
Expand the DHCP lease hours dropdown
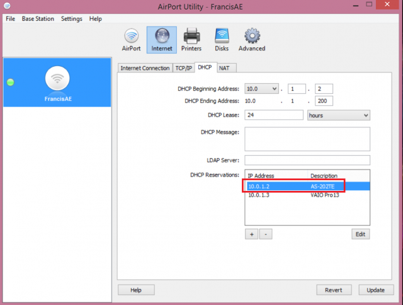point(339,115)
